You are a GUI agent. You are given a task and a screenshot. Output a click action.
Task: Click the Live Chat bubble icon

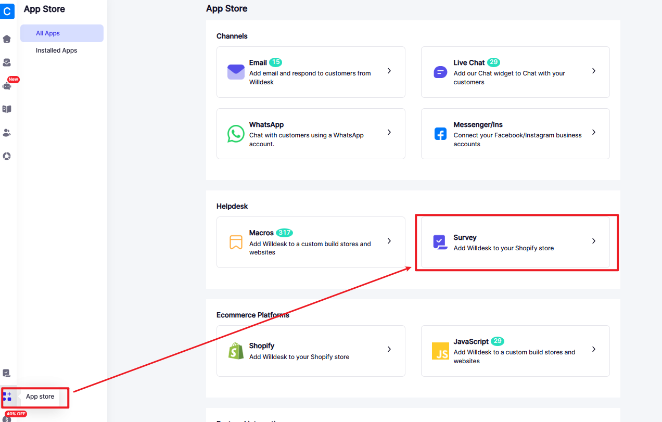pyautogui.click(x=440, y=72)
